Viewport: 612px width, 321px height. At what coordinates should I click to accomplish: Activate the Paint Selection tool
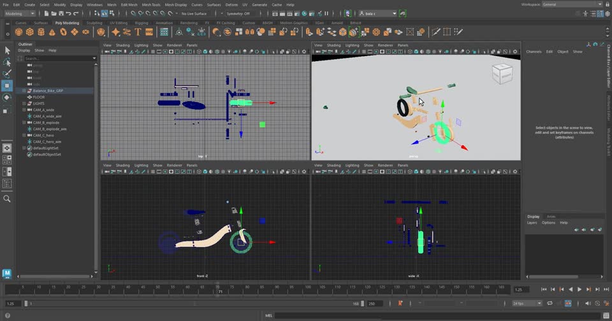pos(7,74)
